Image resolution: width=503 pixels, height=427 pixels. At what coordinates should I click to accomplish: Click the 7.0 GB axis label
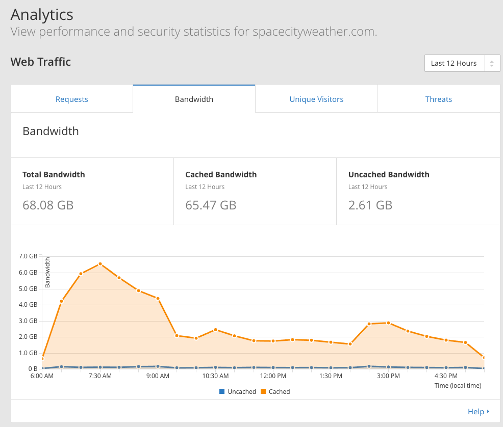pos(28,256)
